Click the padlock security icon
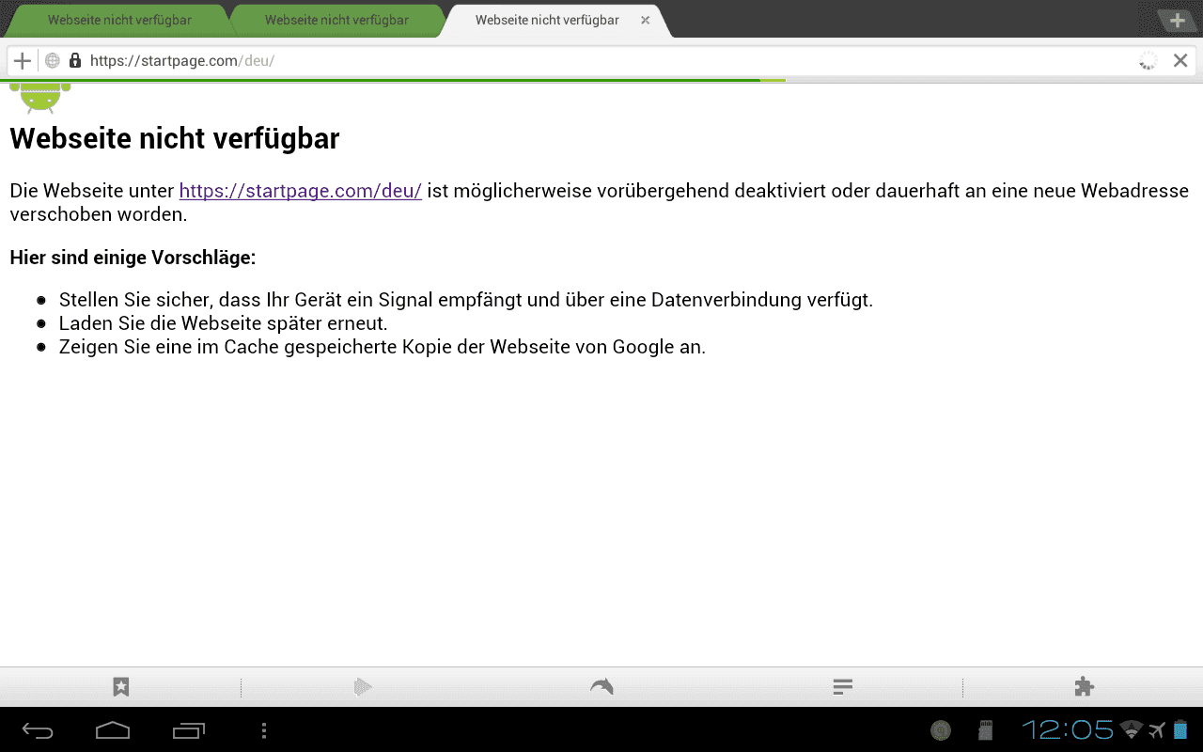The height and width of the screenshot is (752, 1203). (x=75, y=60)
